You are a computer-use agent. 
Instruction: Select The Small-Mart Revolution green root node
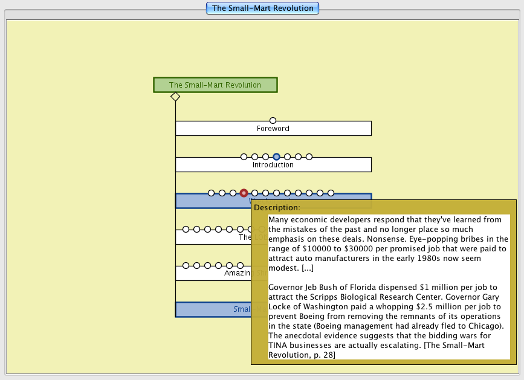click(215, 85)
